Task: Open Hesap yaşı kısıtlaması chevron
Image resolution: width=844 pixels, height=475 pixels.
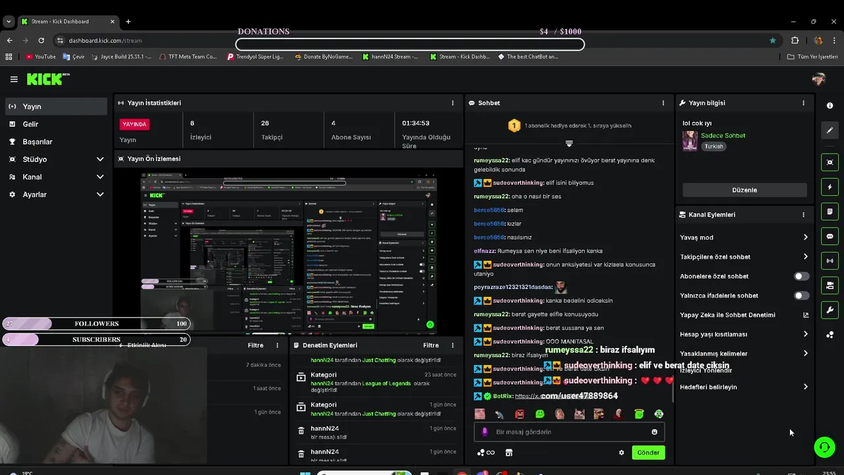Action: [805, 334]
